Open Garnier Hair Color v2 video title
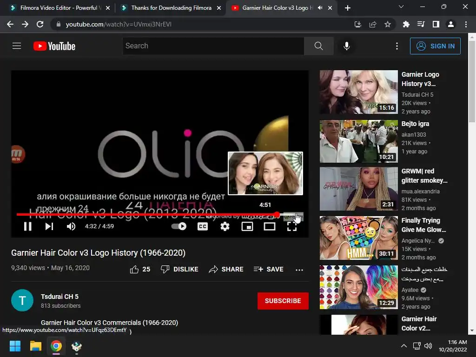Image resolution: width=476 pixels, height=357 pixels. [419, 324]
